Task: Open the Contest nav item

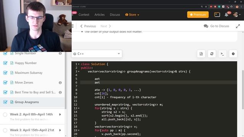Action: [x=84, y=14]
